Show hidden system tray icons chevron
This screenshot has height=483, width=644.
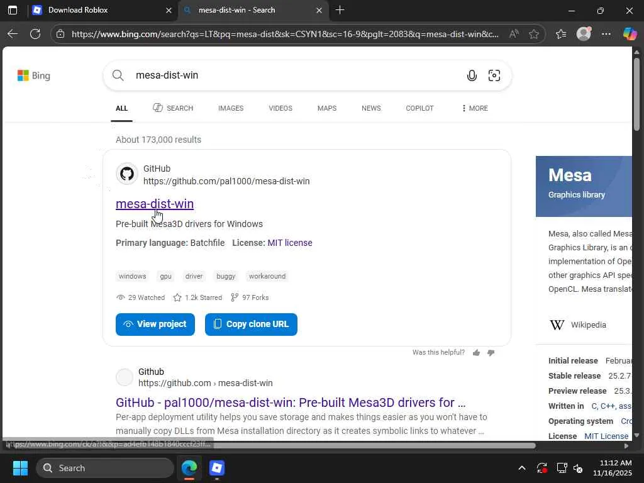[x=521, y=468]
